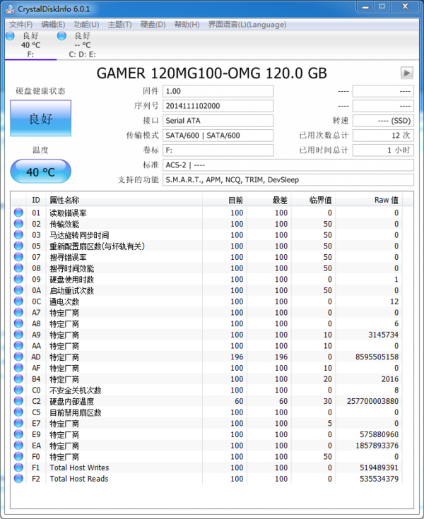The height and width of the screenshot is (519, 424).
Task: Click the volume label field F:
Action: [x=218, y=150]
